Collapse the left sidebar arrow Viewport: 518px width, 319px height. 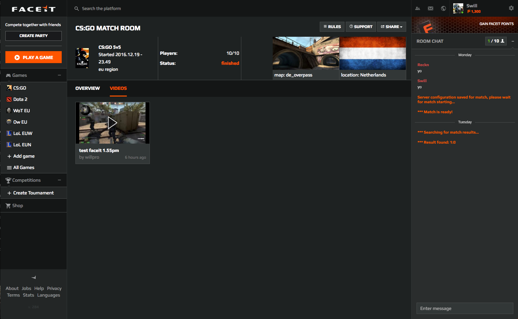coord(33,277)
